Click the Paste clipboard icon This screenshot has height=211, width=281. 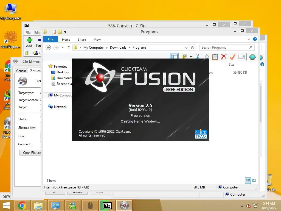coord(215,57)
